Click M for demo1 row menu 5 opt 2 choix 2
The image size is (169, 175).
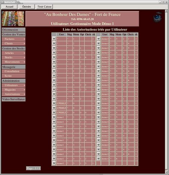[x=98, y=126]
